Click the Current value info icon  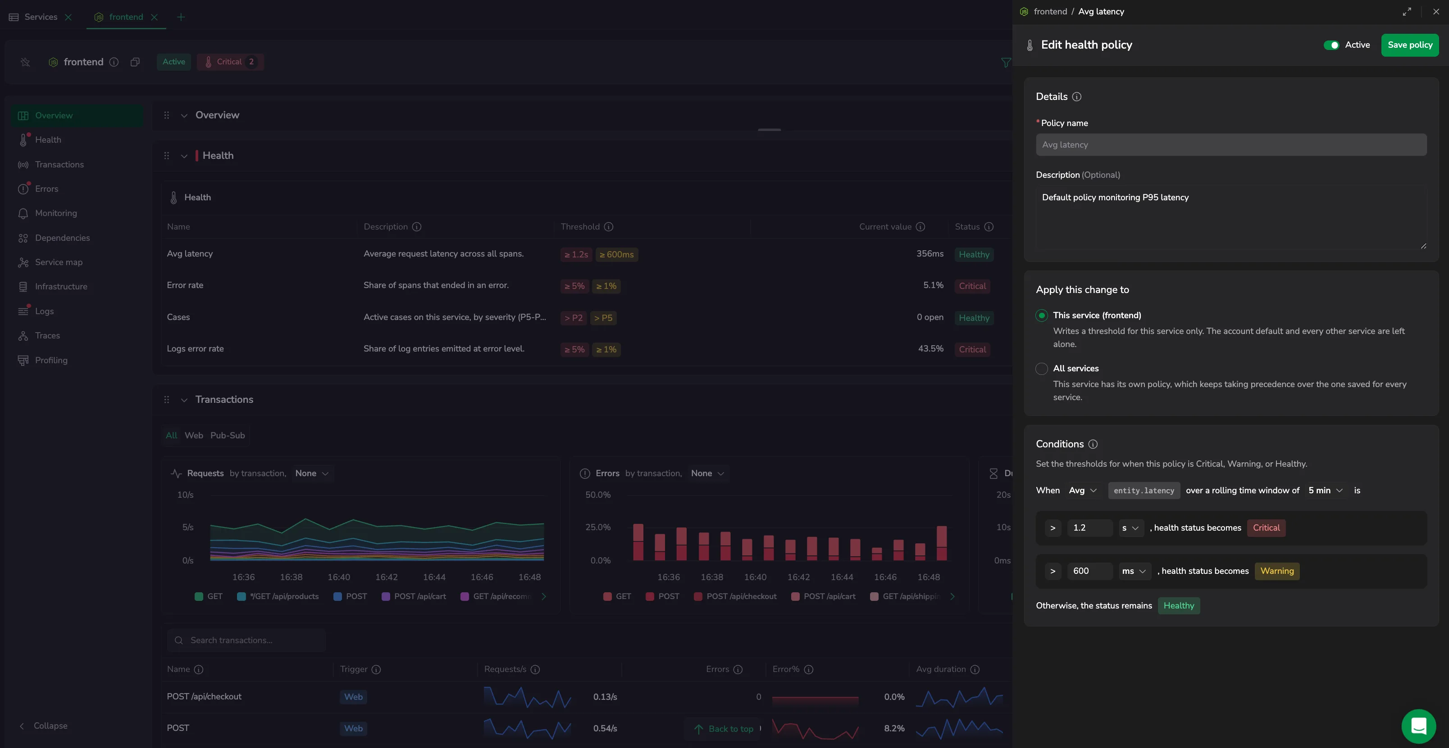click(920, 226)
